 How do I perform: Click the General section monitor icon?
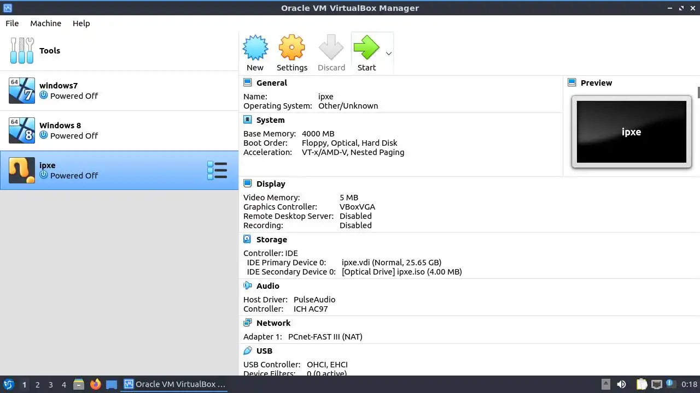(x=247, y=82)
